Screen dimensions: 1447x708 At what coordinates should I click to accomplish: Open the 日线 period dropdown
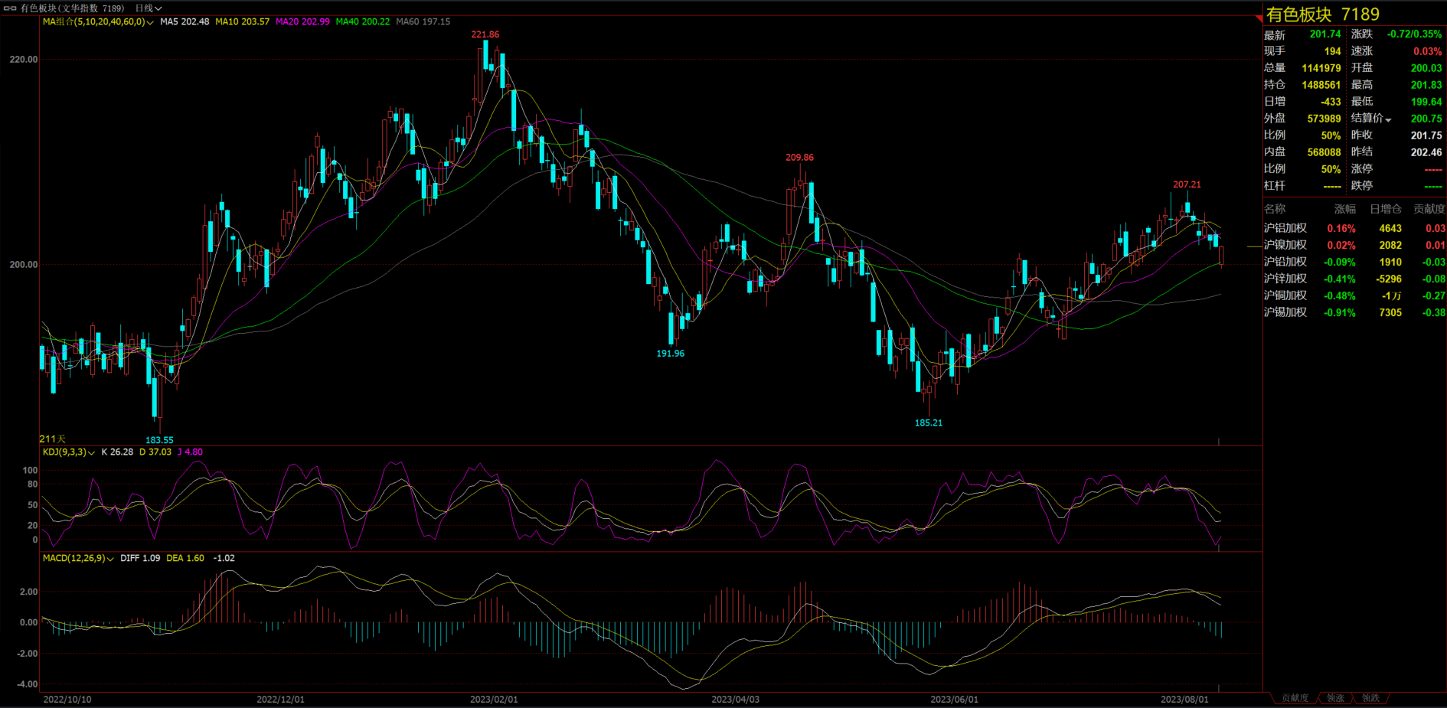tap(149, 8)
